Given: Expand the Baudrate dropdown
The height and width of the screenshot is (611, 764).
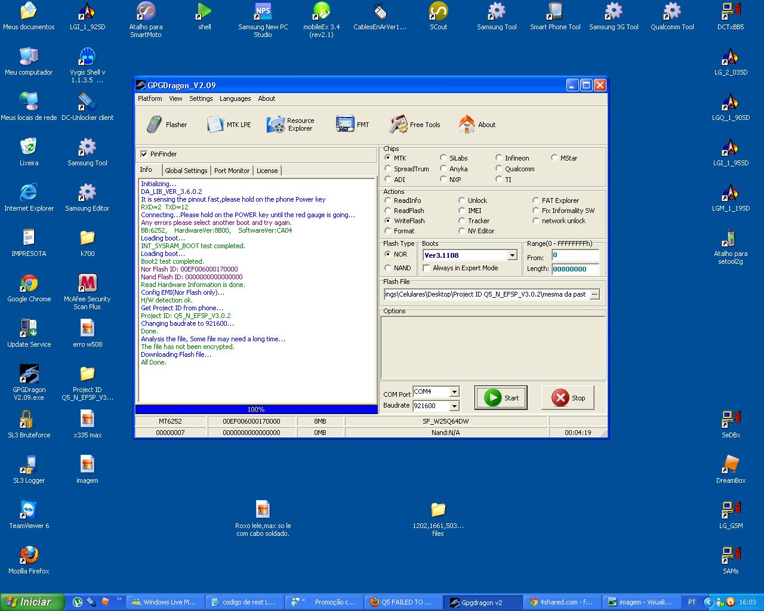Looking at the screenshot, I should click(x=454, y=406).
